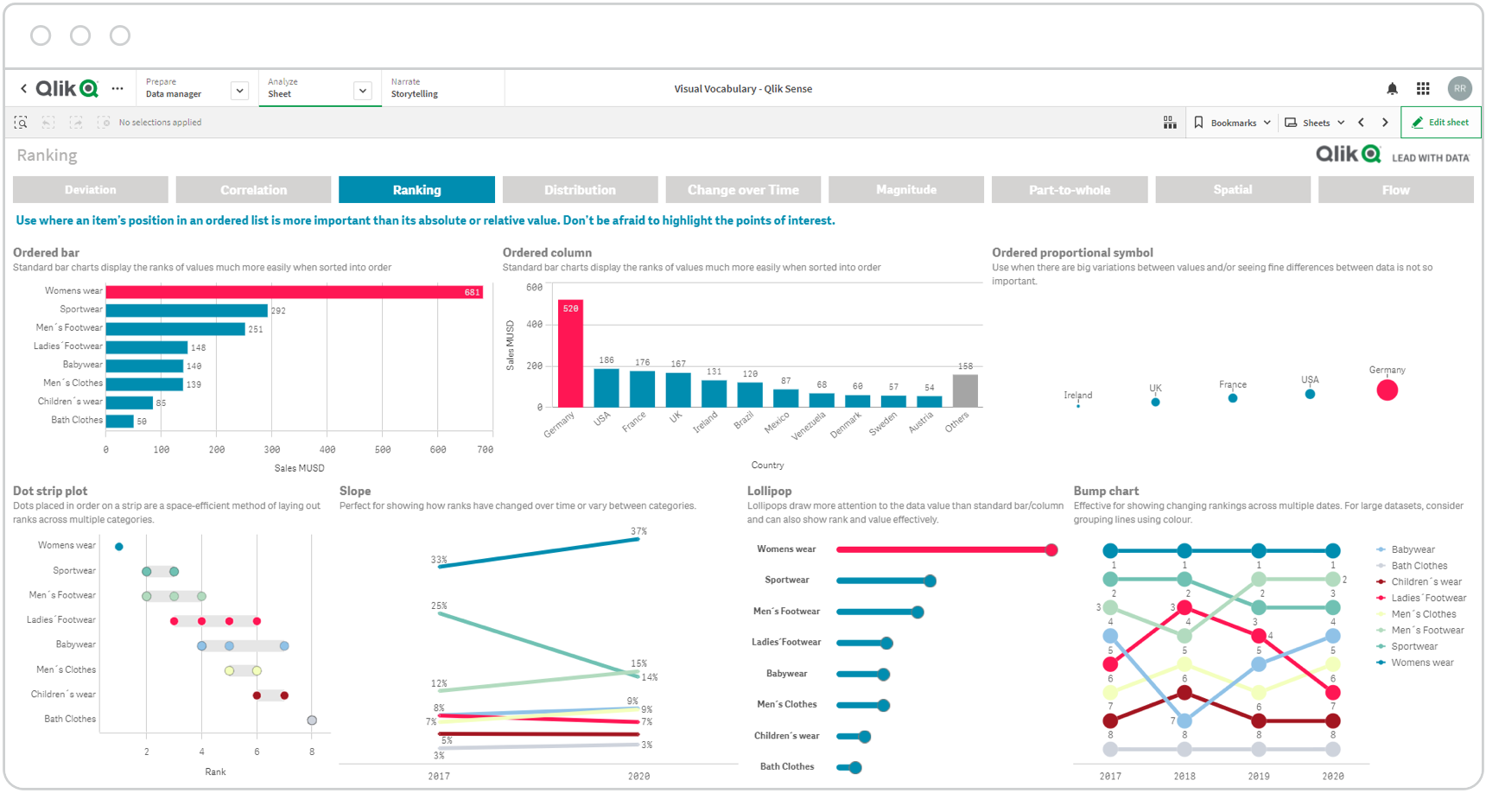
Task: Step back in selections
Action: [x=48, y=123]
